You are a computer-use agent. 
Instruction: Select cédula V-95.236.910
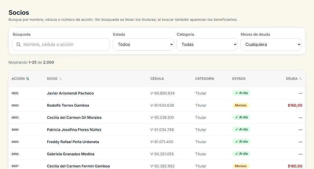click(x=162, y=118)
